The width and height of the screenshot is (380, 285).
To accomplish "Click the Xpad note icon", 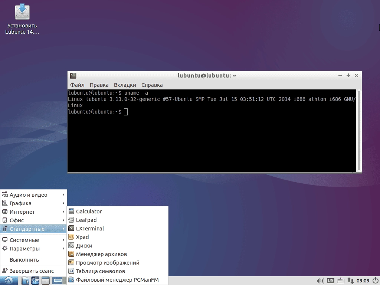I will point(71,237).
